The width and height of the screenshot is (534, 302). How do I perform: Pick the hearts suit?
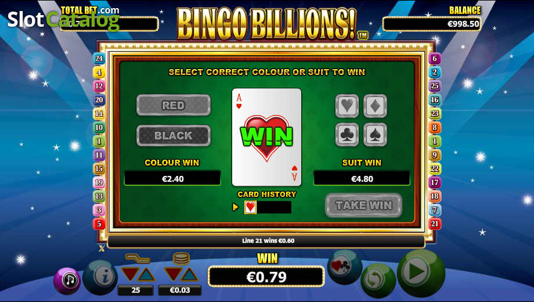click(347, 106)
